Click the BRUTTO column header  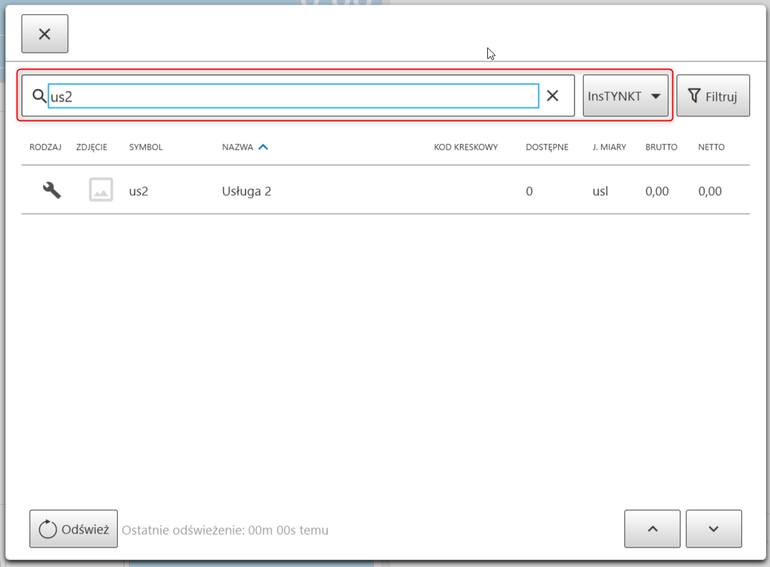point(661,147)
